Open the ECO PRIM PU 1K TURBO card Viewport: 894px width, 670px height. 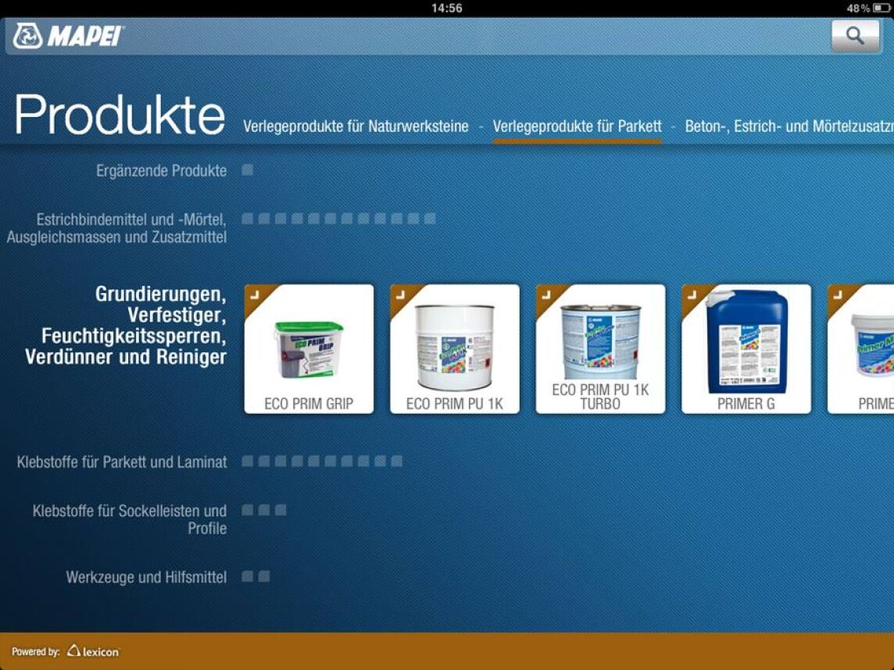[x=600, y=349]
